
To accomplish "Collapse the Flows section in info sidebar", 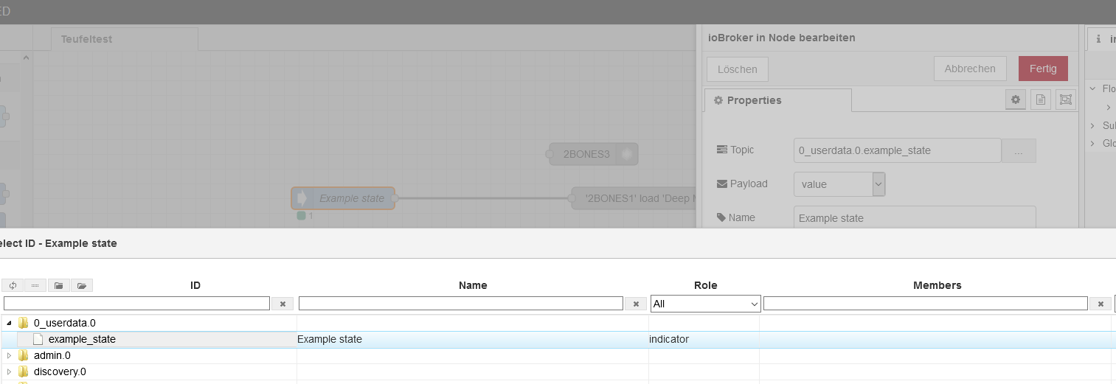I will 1092,88.
